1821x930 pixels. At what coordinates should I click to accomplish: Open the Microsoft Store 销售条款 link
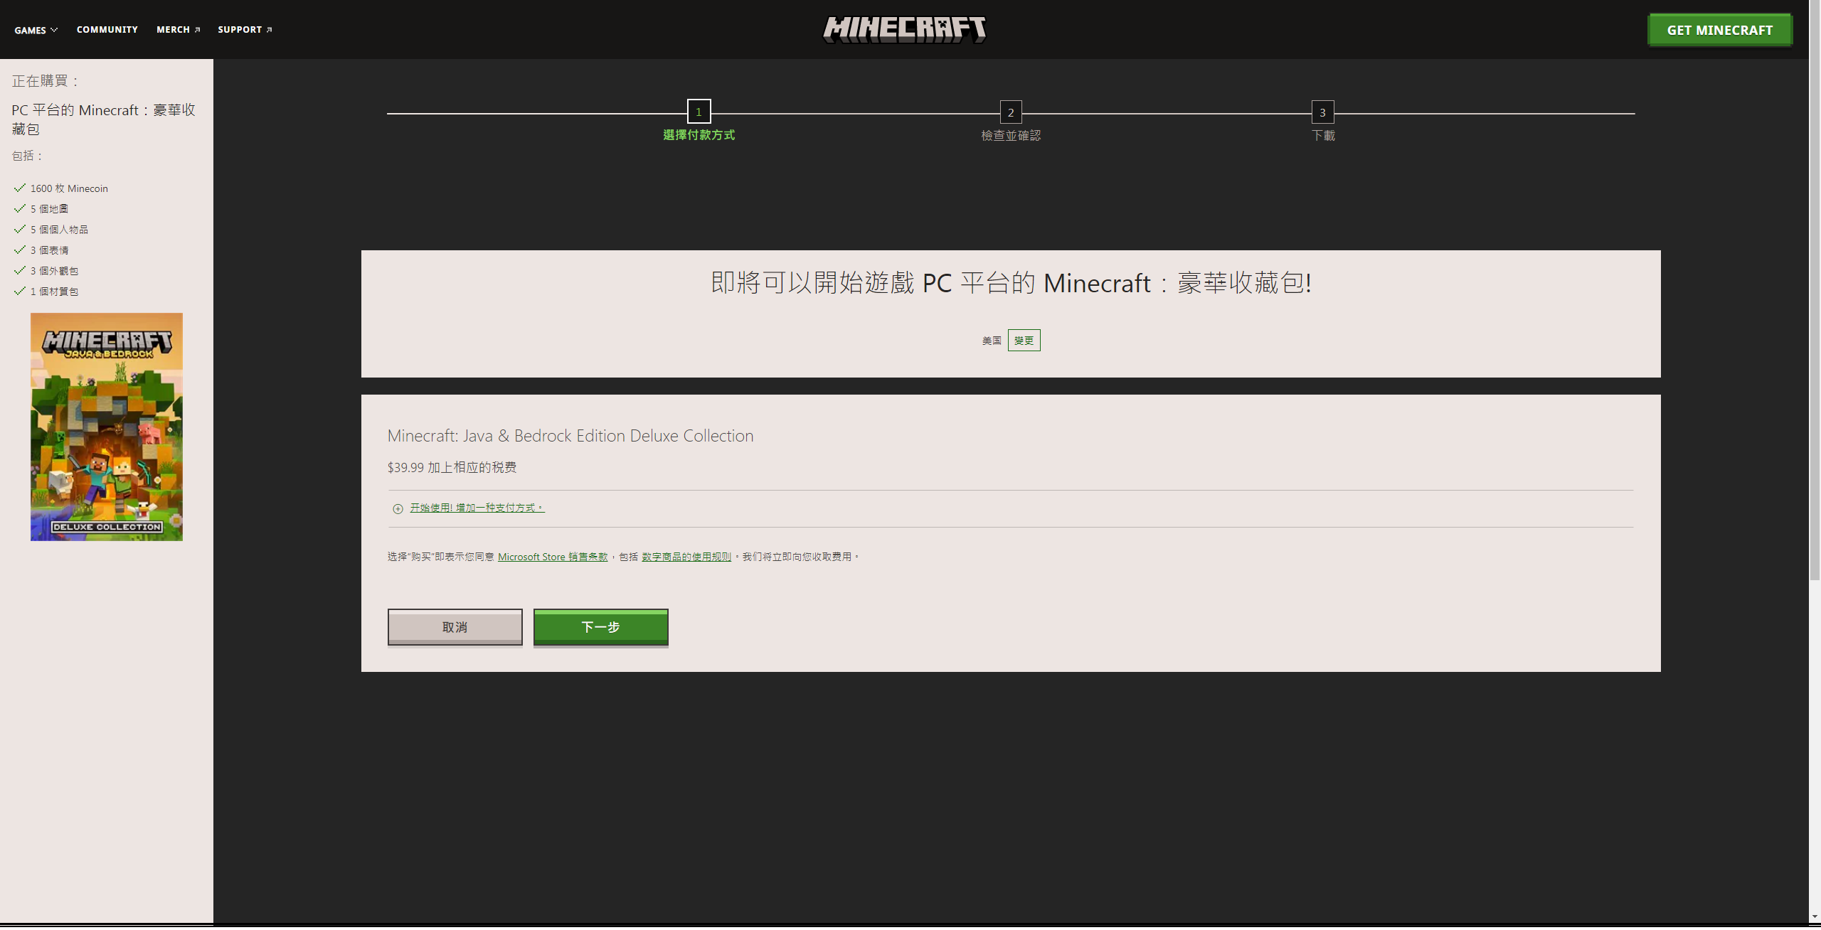point(553,557)
